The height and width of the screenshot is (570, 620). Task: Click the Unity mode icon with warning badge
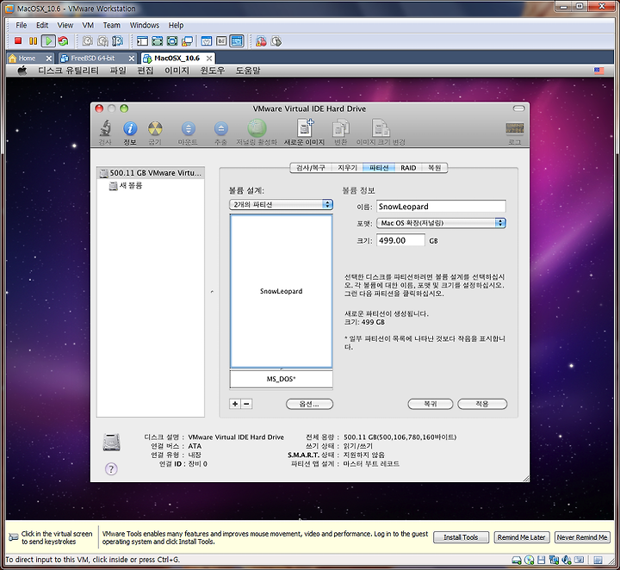[x=187, y=40]
